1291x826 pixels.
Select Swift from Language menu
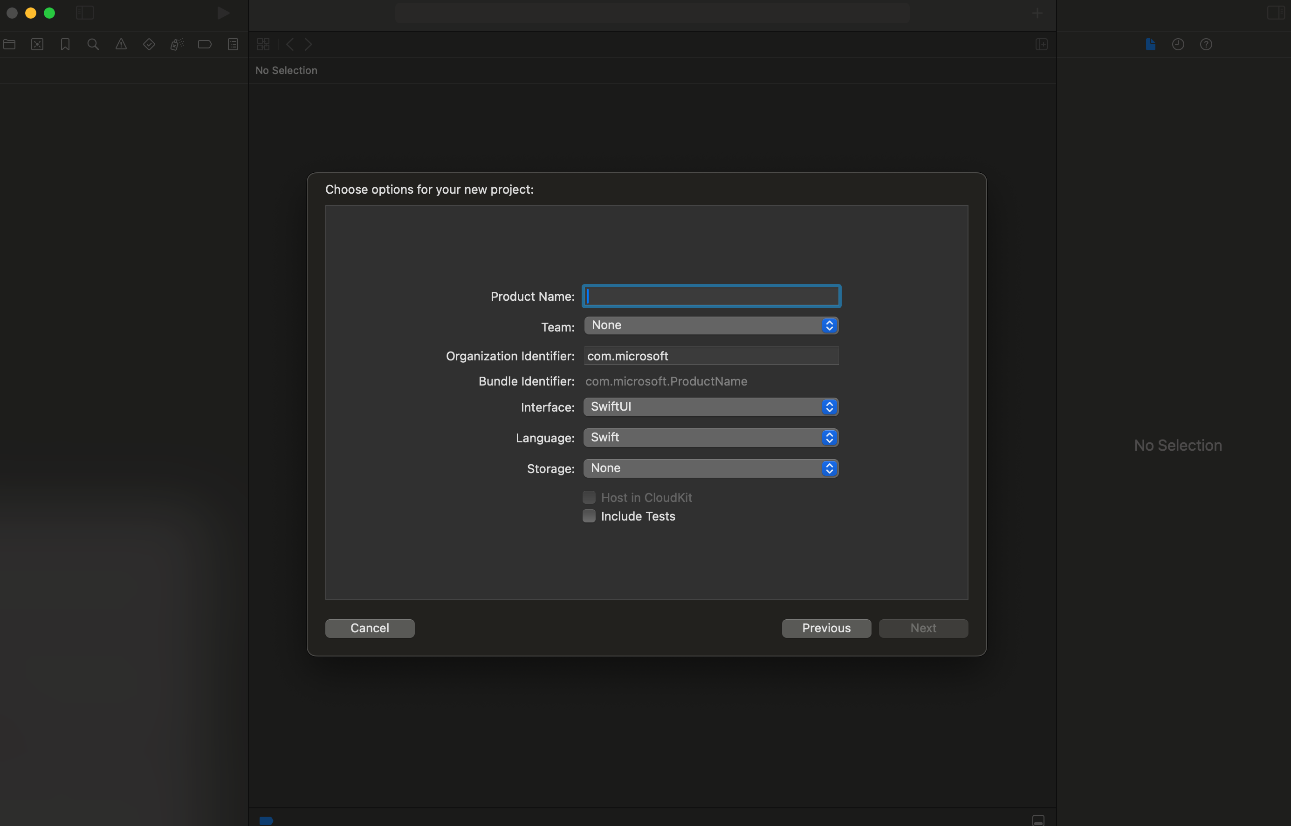tap(709, 438)
